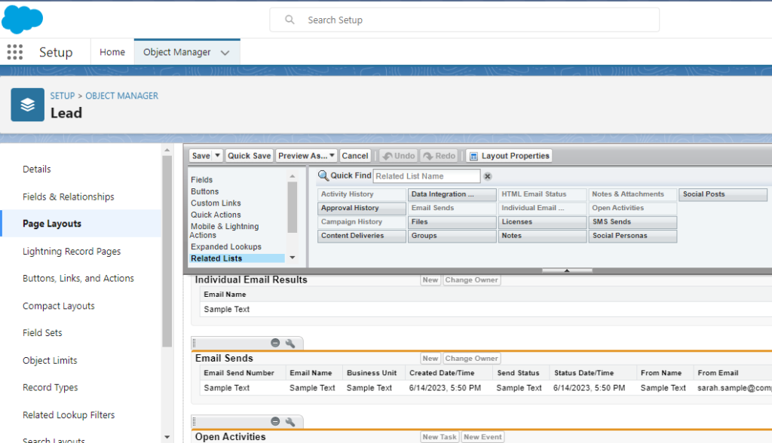
Task: Clear the Quick Find filter with the x icon
Action: (x=488, y=176)
